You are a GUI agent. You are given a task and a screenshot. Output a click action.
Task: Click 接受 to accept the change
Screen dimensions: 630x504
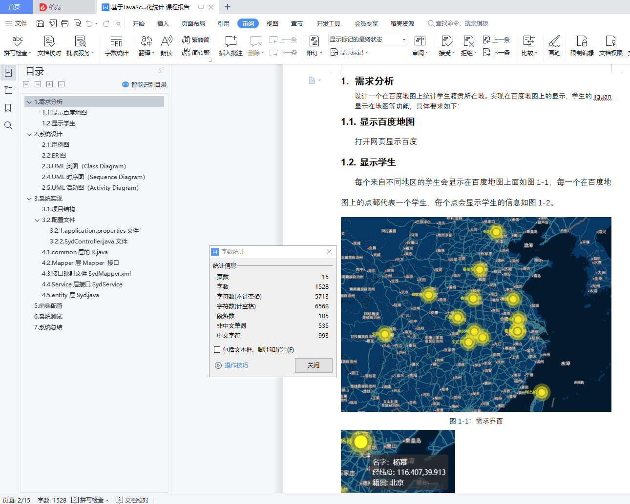coord(447,46)
